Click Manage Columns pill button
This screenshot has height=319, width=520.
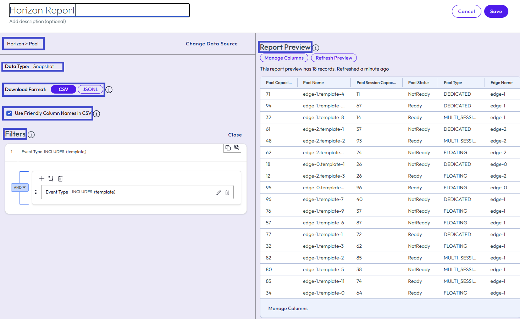pos(284,58)
